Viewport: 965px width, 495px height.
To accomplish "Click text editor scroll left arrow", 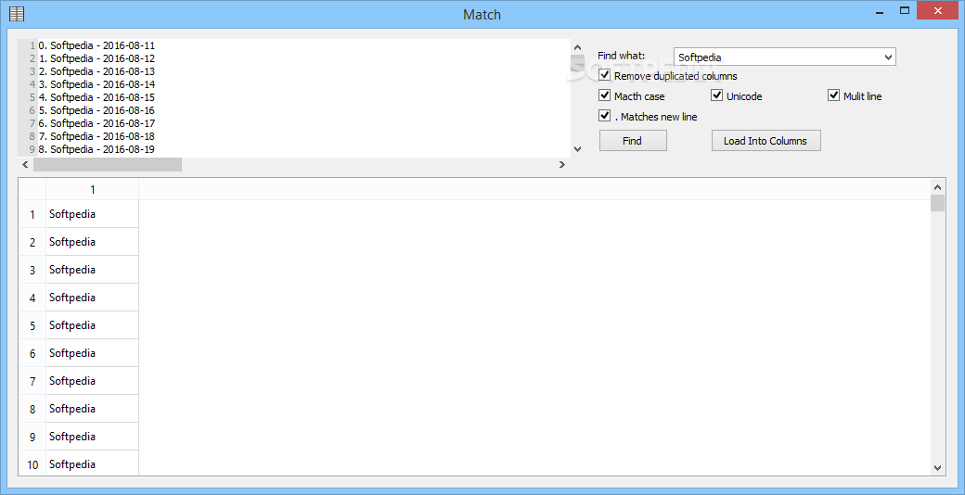I will (x=25, y=164).
